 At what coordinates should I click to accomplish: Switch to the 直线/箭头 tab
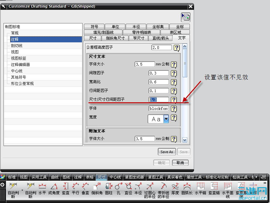pos(160,38)
